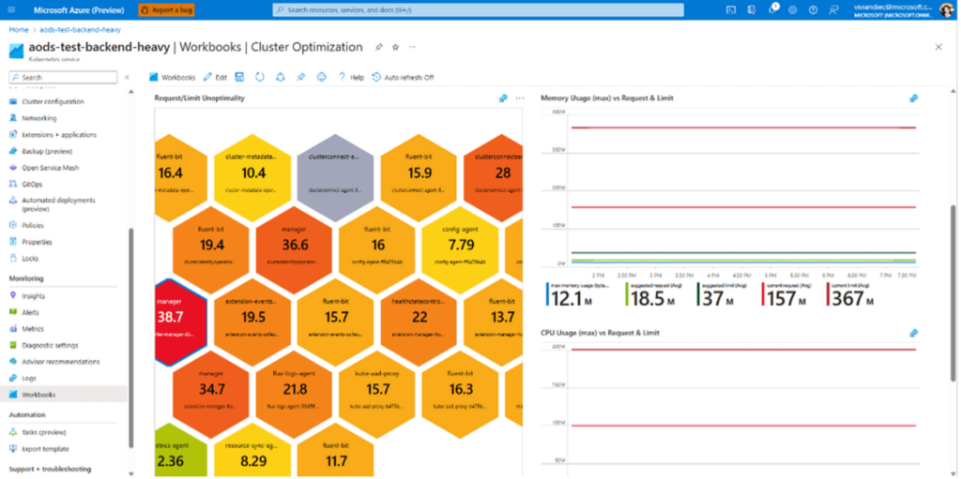
Task: Click the Save icon in workbook toolbar
Action: [239, 77]
